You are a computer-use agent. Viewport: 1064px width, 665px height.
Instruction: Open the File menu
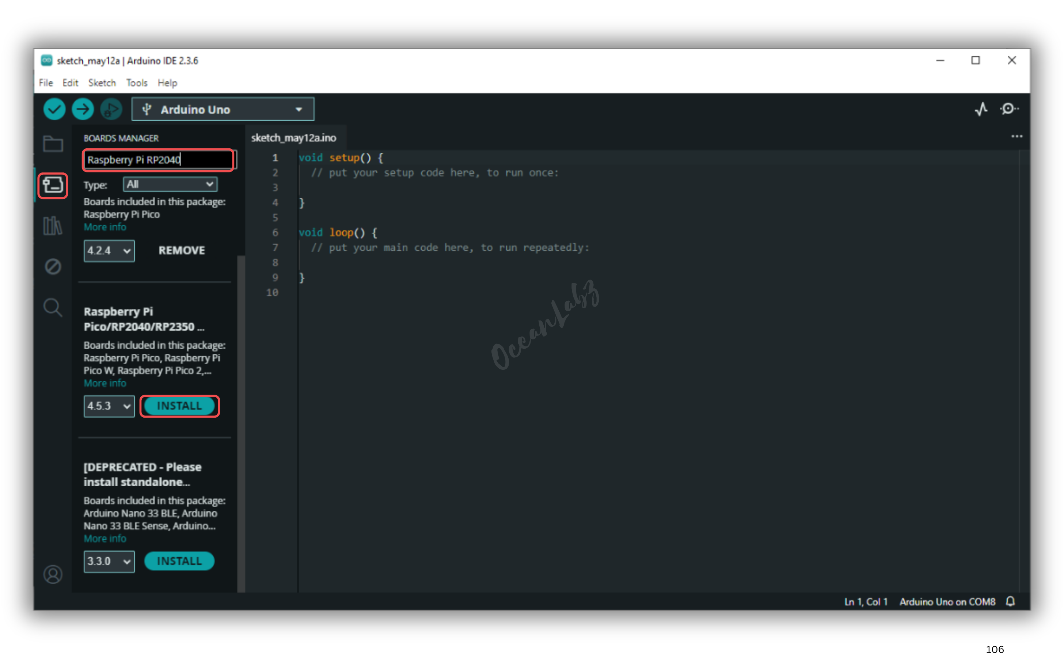46,83
